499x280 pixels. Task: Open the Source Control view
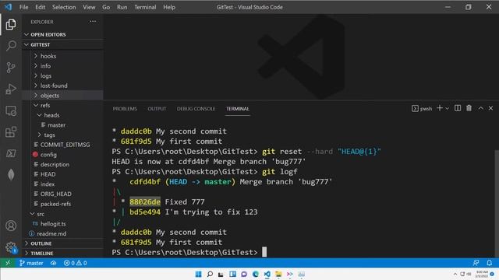tap(11, 68)
